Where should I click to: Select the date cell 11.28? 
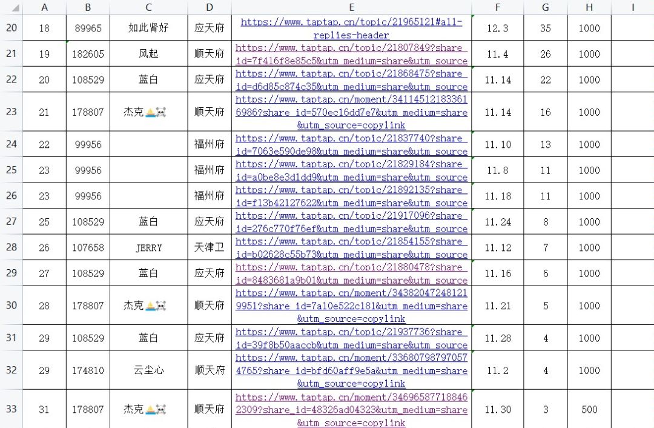coord(498,338)
